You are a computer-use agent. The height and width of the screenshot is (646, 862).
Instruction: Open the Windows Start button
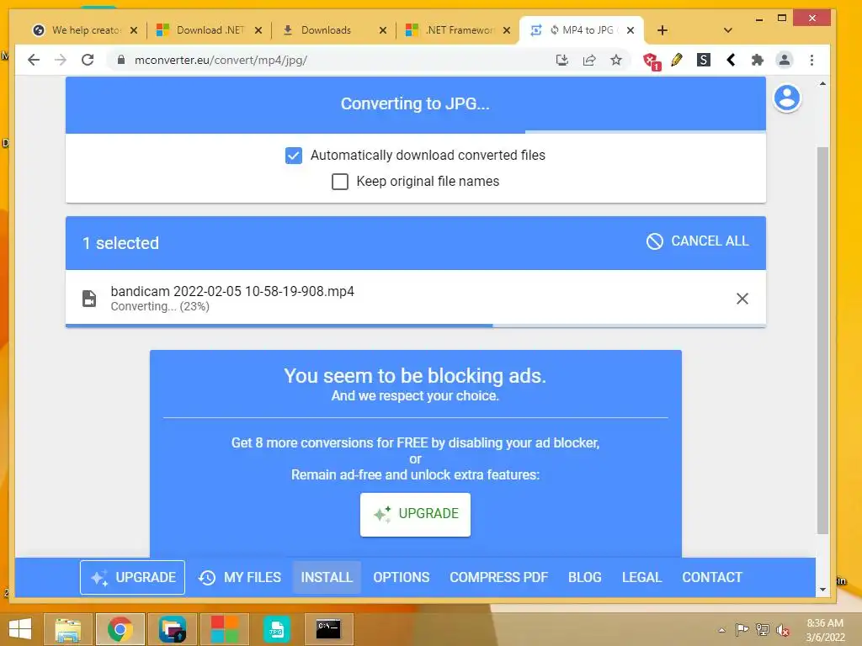(20, 628)
